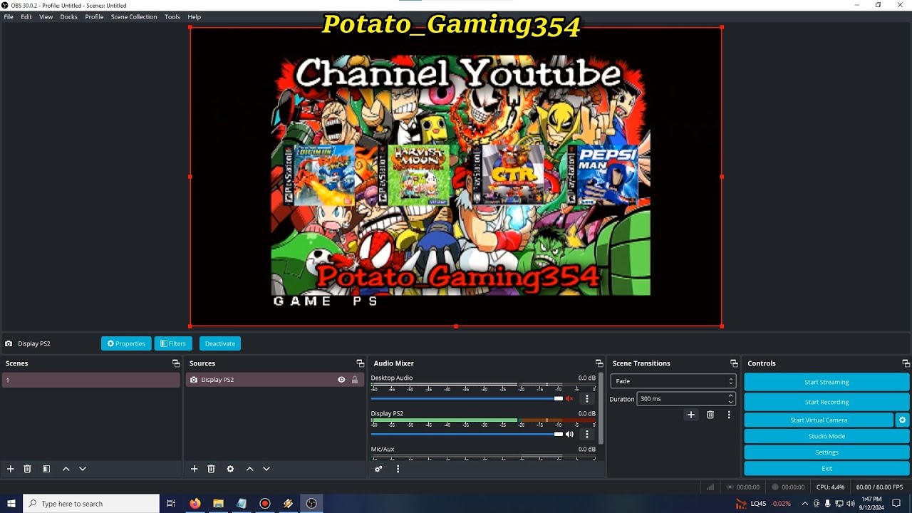Image resolution: width=912 pixels, height=513 pixels.
Task: Toggle visibility eye of Display PS2 source
Action: (341, 380)
